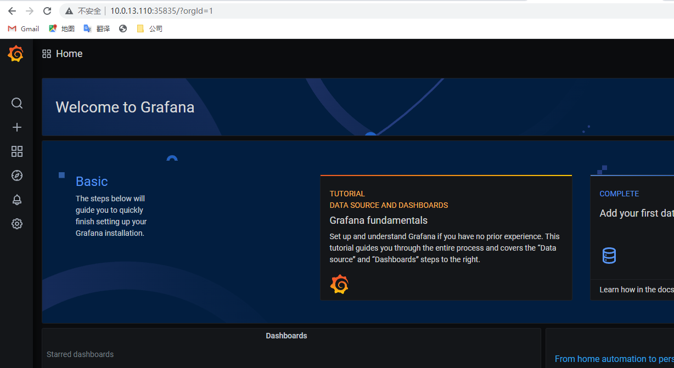The image size is (674, 368).
Task: Click the COMPLETE label text
Action: 619,194
